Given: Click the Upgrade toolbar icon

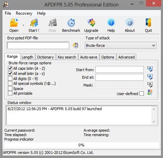Looking at the screenshot, I should [91, 23].
